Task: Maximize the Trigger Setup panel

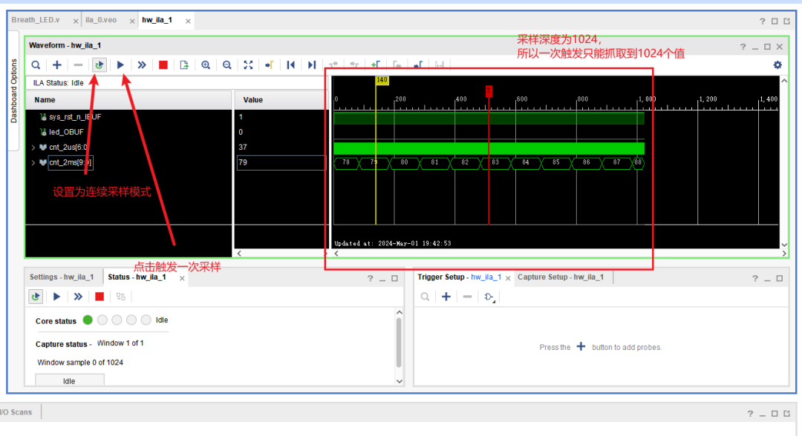Action: coord(780,278)
